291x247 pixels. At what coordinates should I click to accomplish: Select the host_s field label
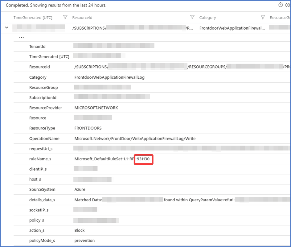[35, 179]
